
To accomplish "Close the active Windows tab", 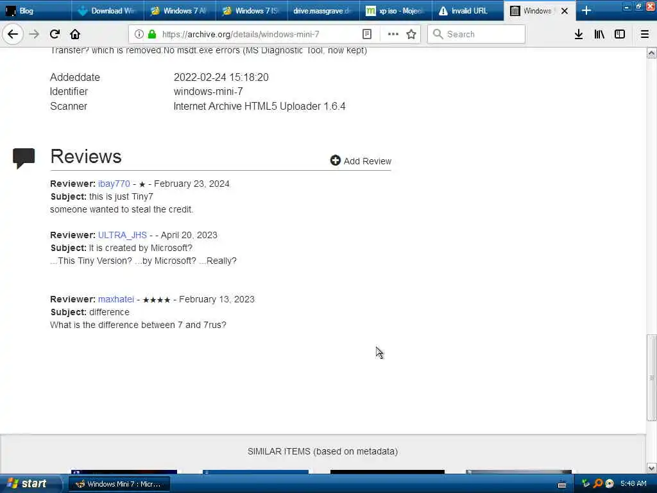I will point(565,11).
